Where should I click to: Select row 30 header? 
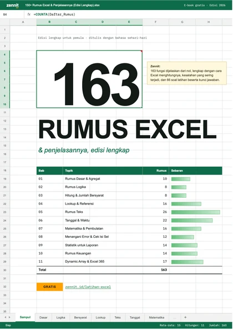[x=5, y=270]
